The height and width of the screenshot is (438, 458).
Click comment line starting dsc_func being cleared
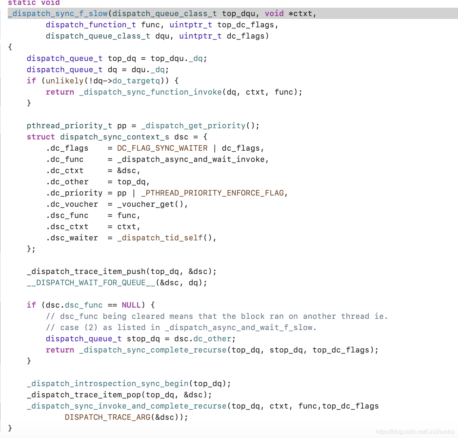[217, 316]
